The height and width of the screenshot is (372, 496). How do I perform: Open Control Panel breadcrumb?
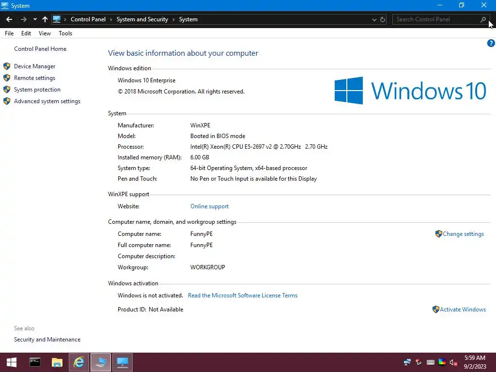[x=88, y=19]
